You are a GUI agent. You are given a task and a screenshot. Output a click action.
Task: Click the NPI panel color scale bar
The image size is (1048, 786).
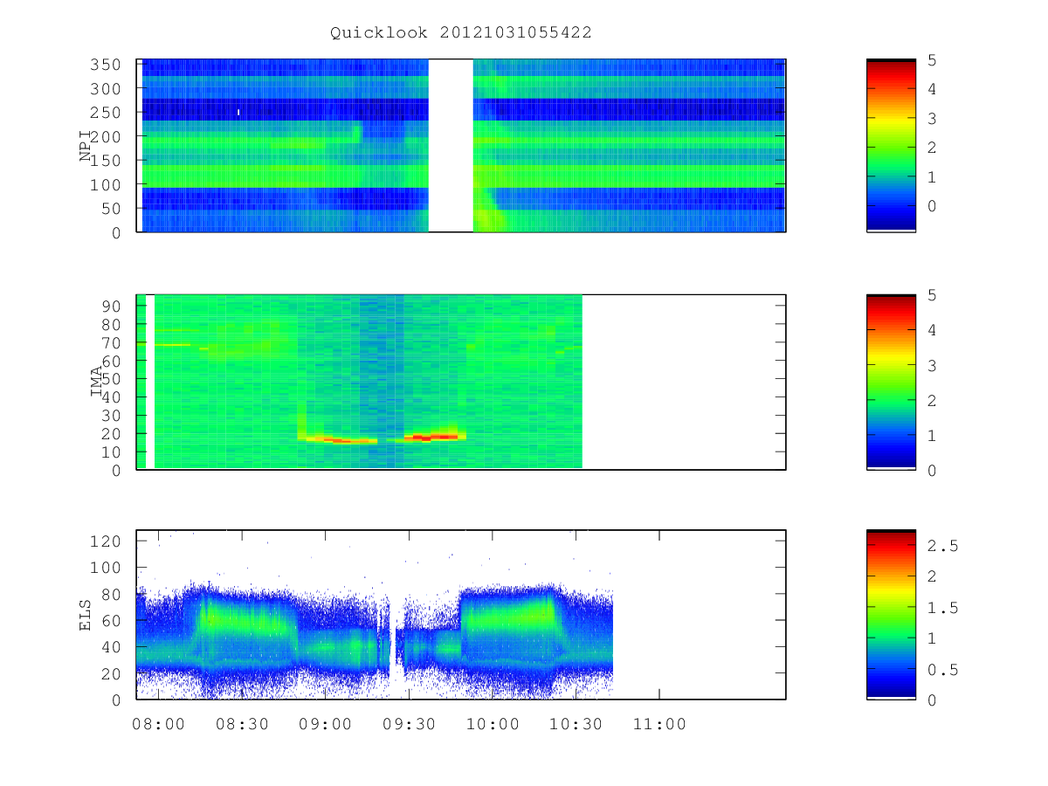[x=891, y=145]
